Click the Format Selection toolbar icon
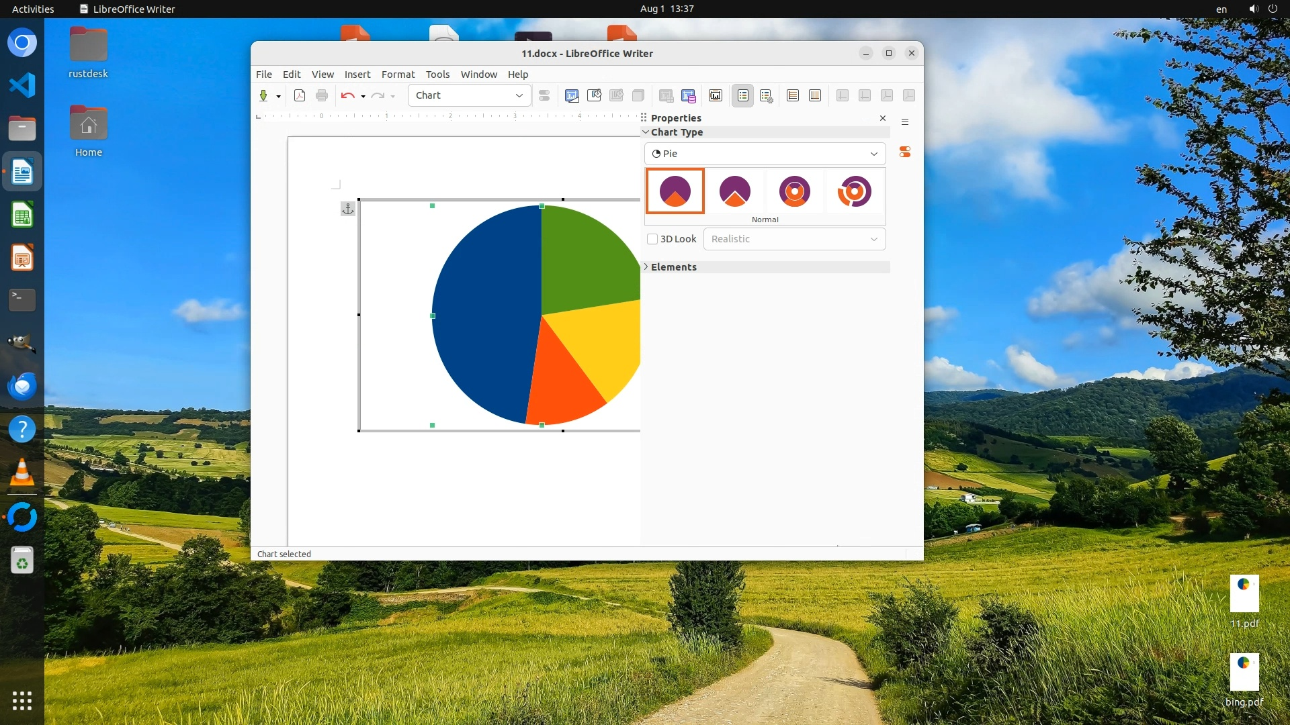 coord(544,96)
